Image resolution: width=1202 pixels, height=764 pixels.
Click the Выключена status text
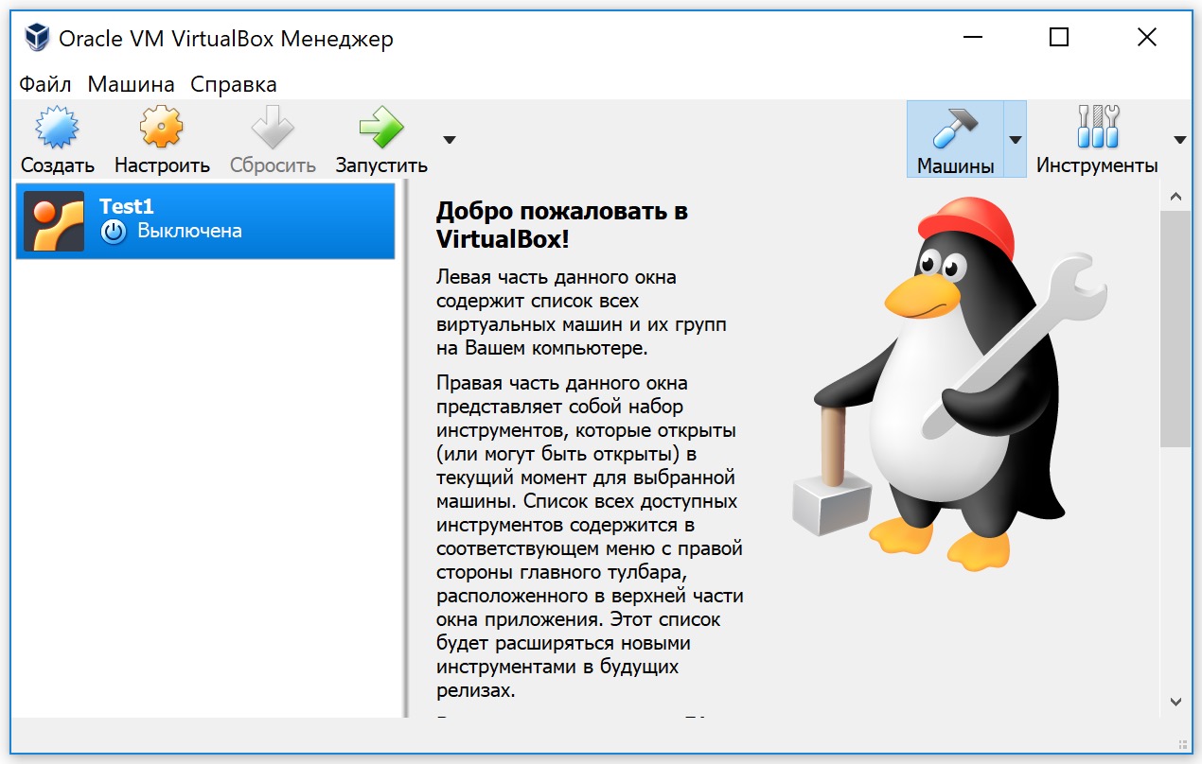pos(189,231)
